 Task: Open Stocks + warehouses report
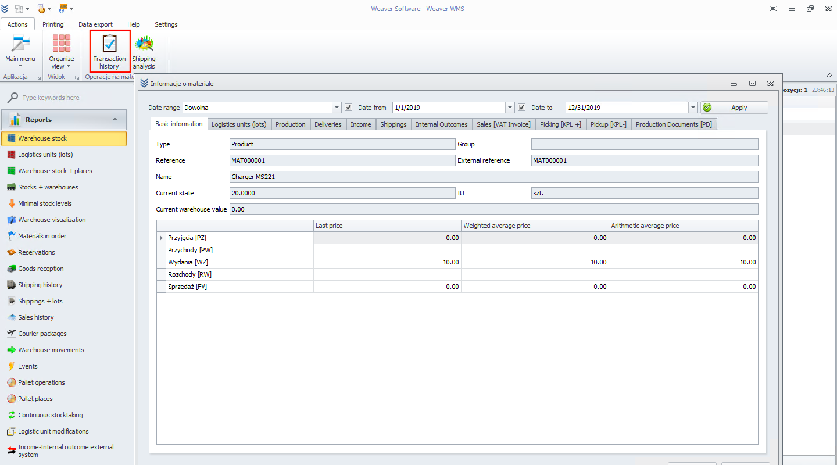(64, 187)
